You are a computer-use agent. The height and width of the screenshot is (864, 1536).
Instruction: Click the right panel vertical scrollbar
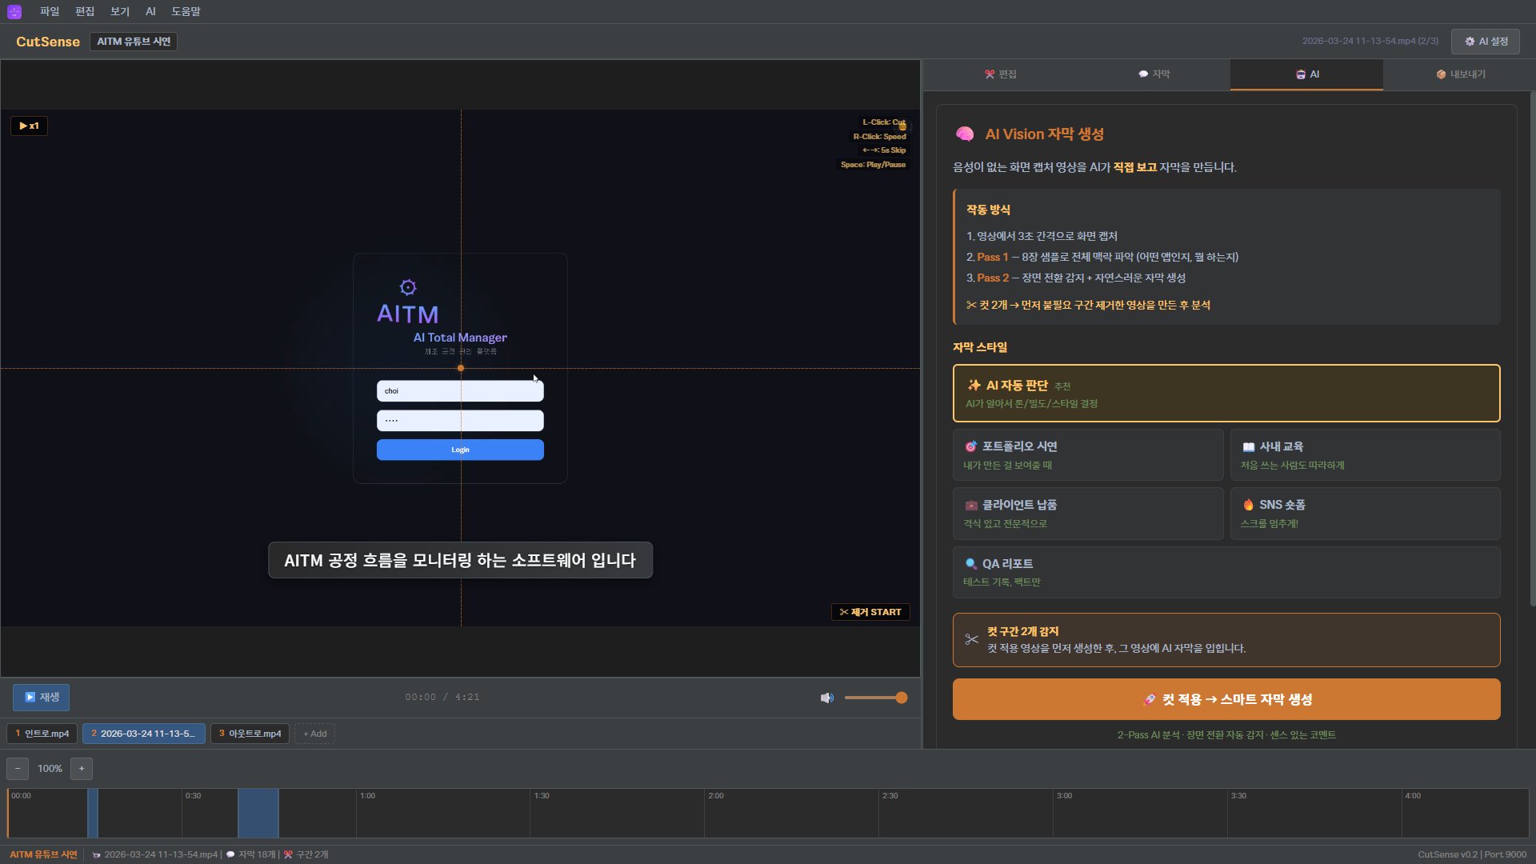pos(1532,349)
